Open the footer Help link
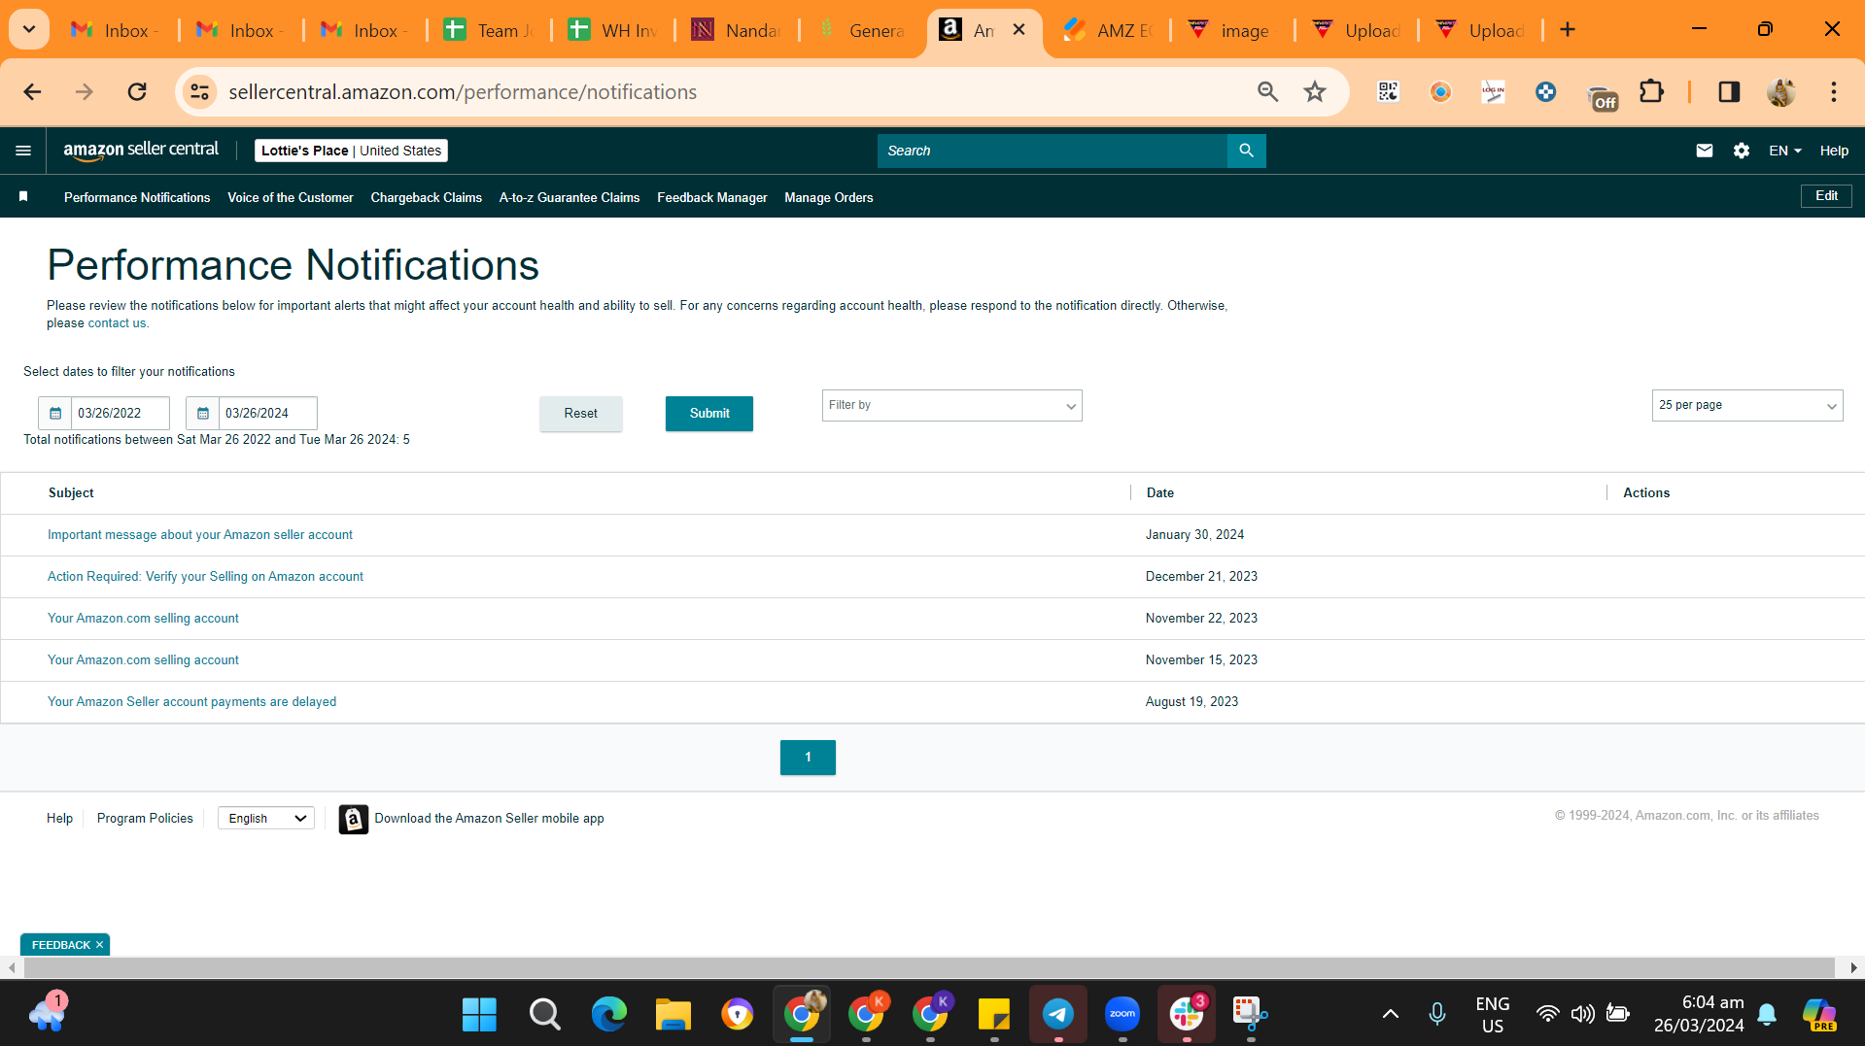The image size is (1865, 1046). [x=59, y=819]
